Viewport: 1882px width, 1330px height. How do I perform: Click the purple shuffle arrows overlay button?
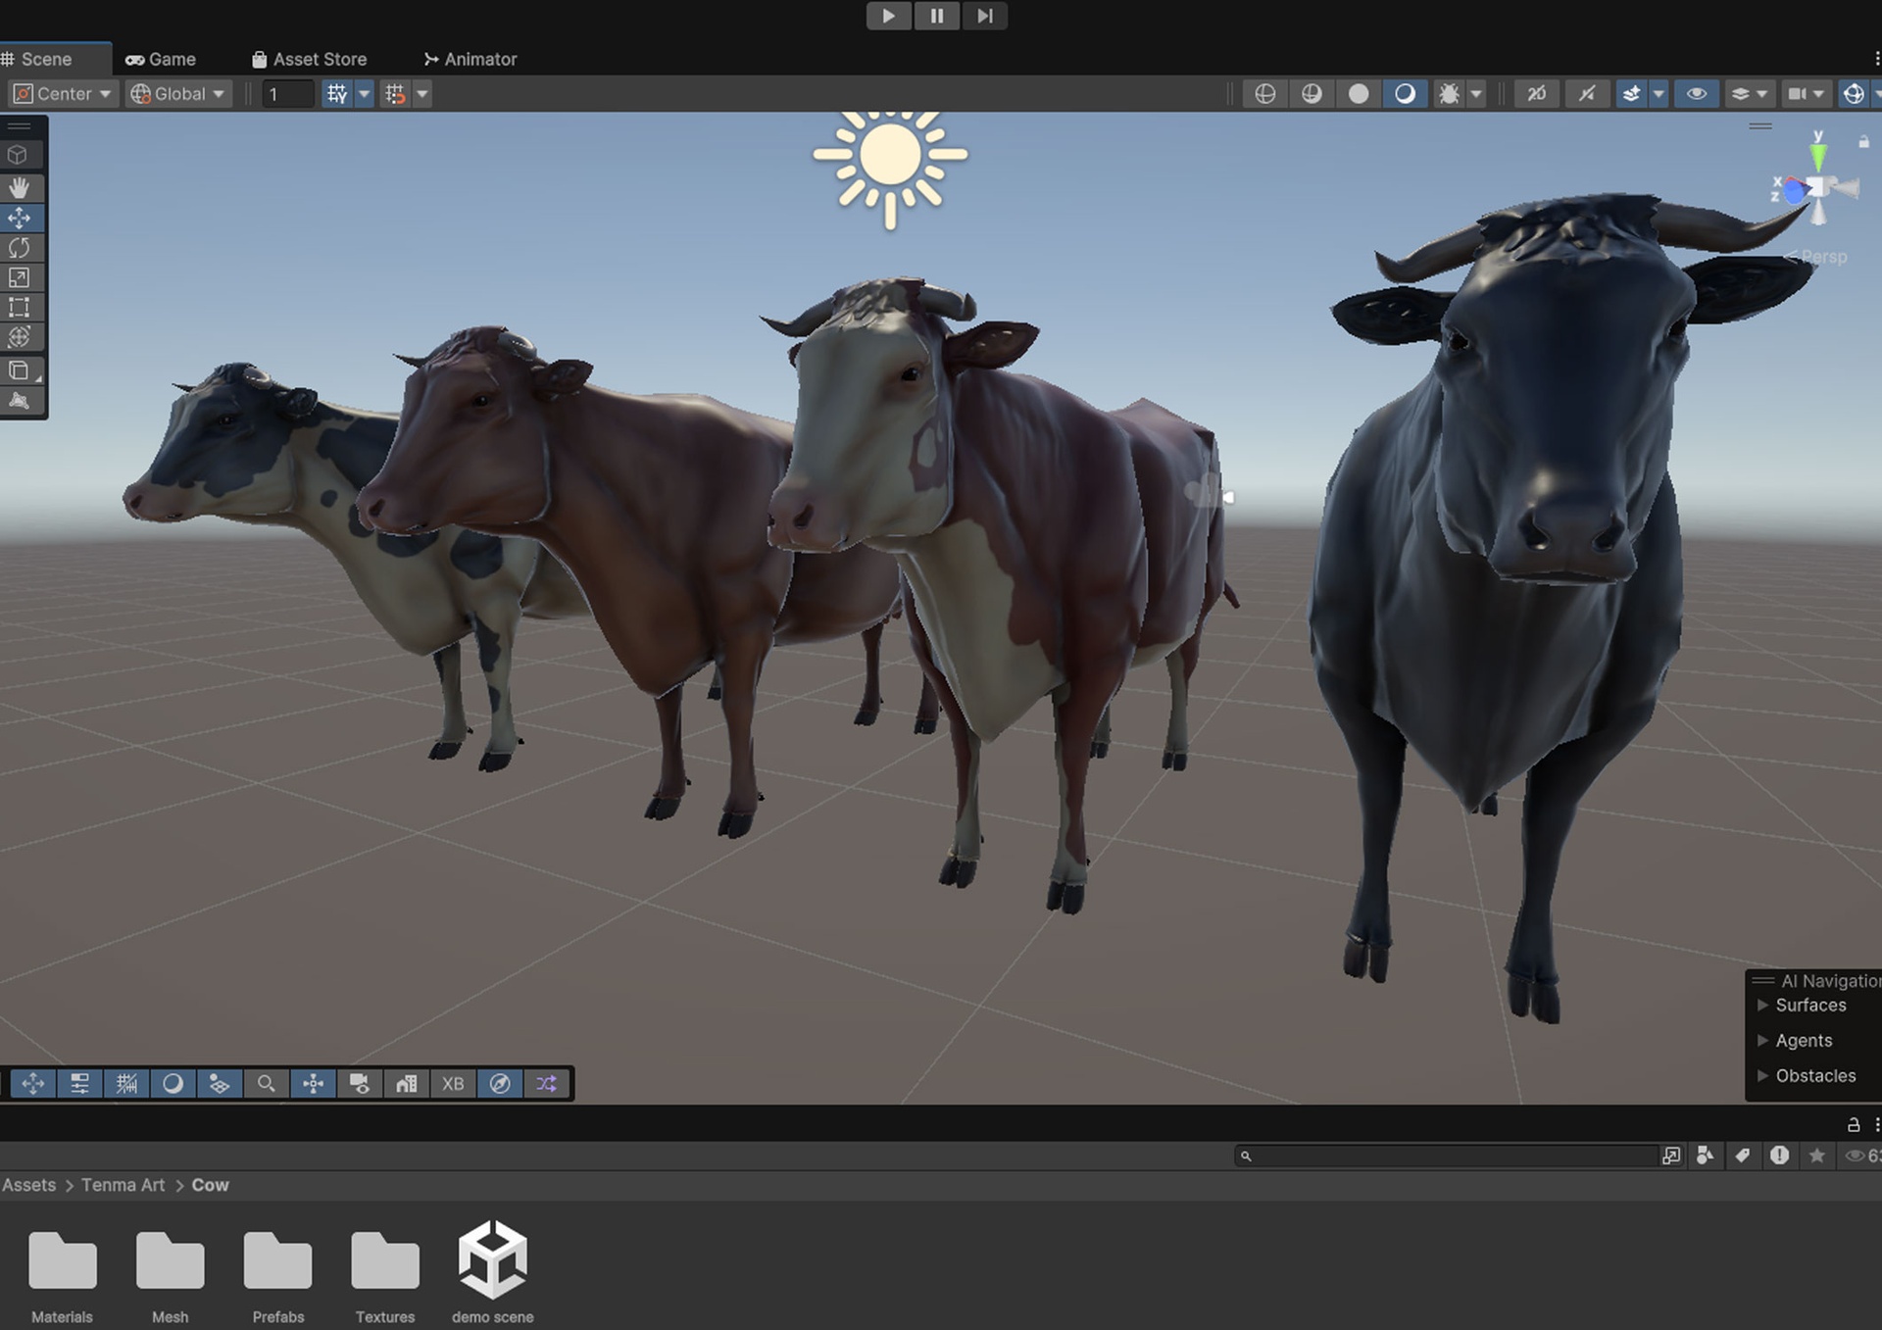click(546, 1083)
